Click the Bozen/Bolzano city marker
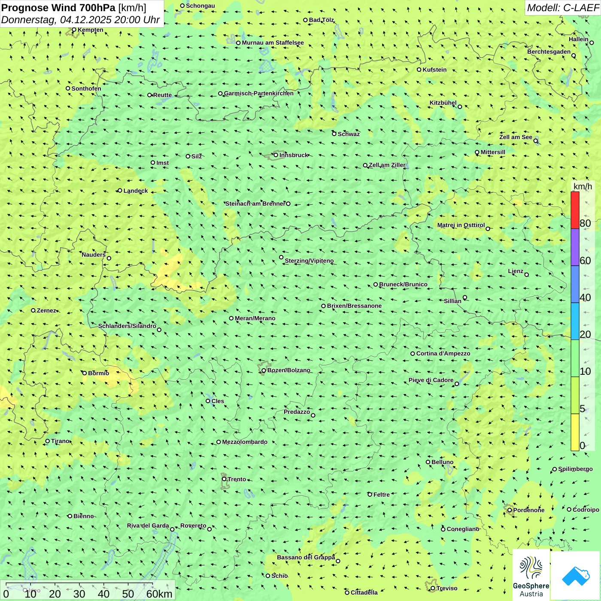 click(264, 370)
